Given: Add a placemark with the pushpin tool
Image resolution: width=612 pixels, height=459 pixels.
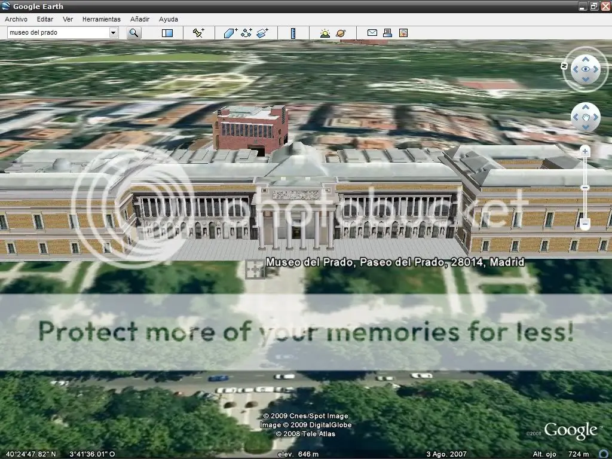Looking at the screenshot, I should point(198,33).
